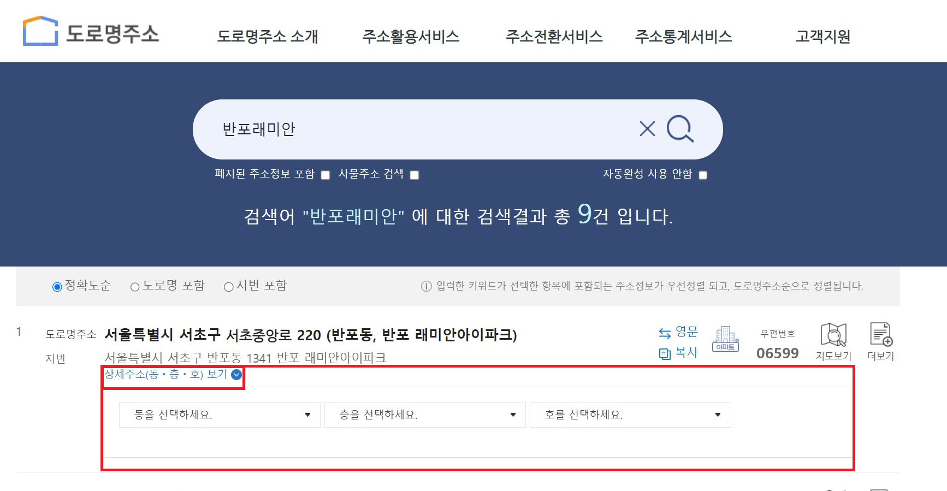This screenshot has width=947, height=491.
Task: Click the 영문 swap arrows icon
Action: 665,333
